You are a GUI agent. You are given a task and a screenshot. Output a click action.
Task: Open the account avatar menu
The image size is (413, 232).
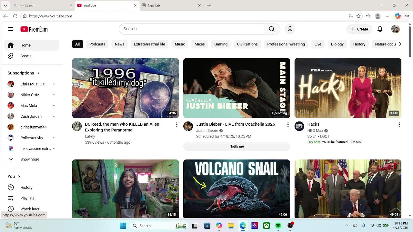[395, 29]
